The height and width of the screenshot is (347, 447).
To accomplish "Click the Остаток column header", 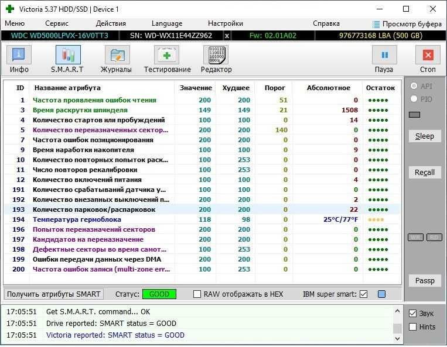I will (380, 88).
